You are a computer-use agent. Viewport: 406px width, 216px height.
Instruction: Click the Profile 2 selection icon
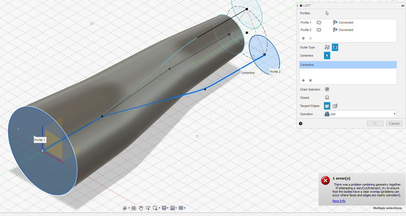319,30
